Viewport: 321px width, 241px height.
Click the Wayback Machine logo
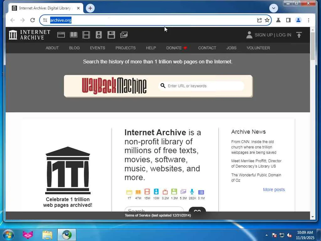tap(114, 86)
